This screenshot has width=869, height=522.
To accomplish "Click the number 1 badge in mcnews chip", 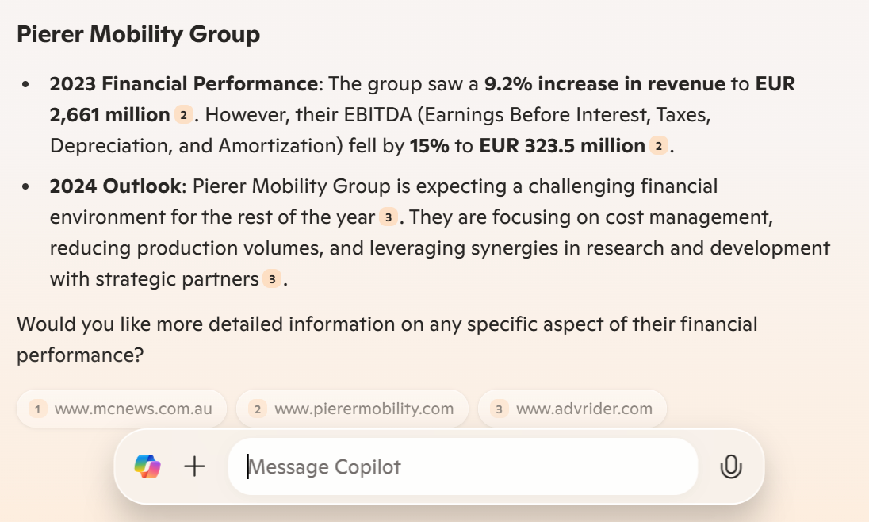I will (x=38, y=409).
